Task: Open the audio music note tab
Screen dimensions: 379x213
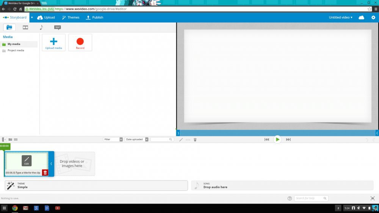Action: point(41,27)
